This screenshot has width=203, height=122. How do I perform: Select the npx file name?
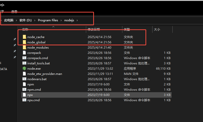30,95
